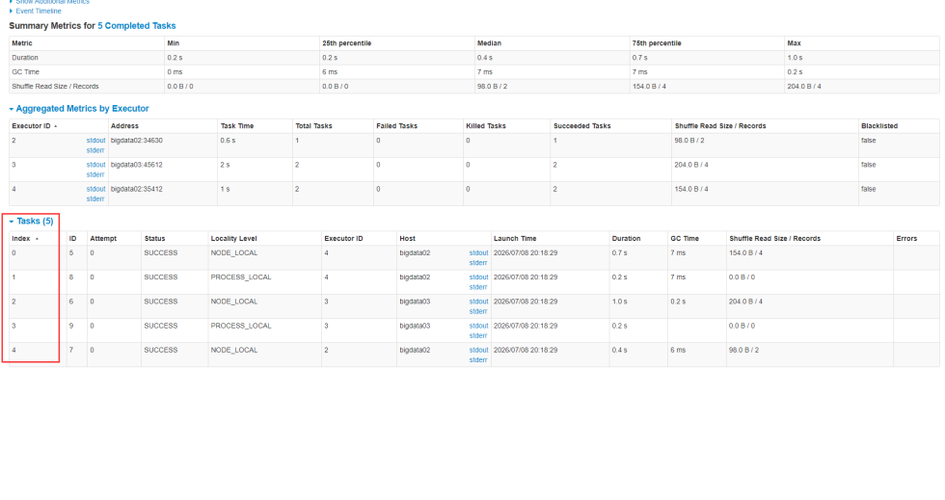
Task: Click sort arrow on Executor ID header in aggregated table
Action: (56, 126)
